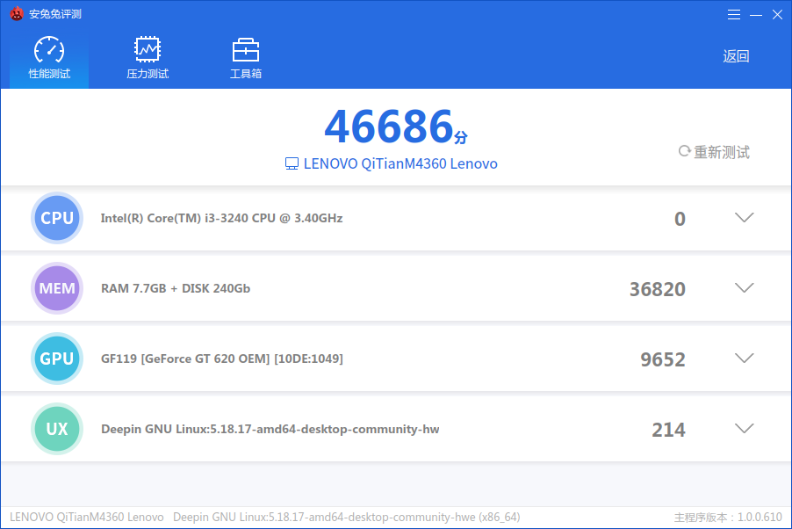Click the refresh icon next to 重新测试
The width and height of the screenshot is (792, 529).
pyautogui.click(x=684, y=151)
